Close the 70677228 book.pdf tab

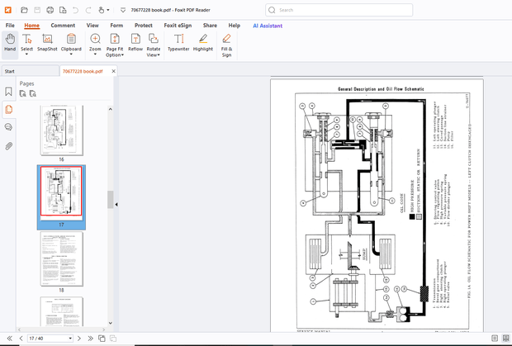114,71
